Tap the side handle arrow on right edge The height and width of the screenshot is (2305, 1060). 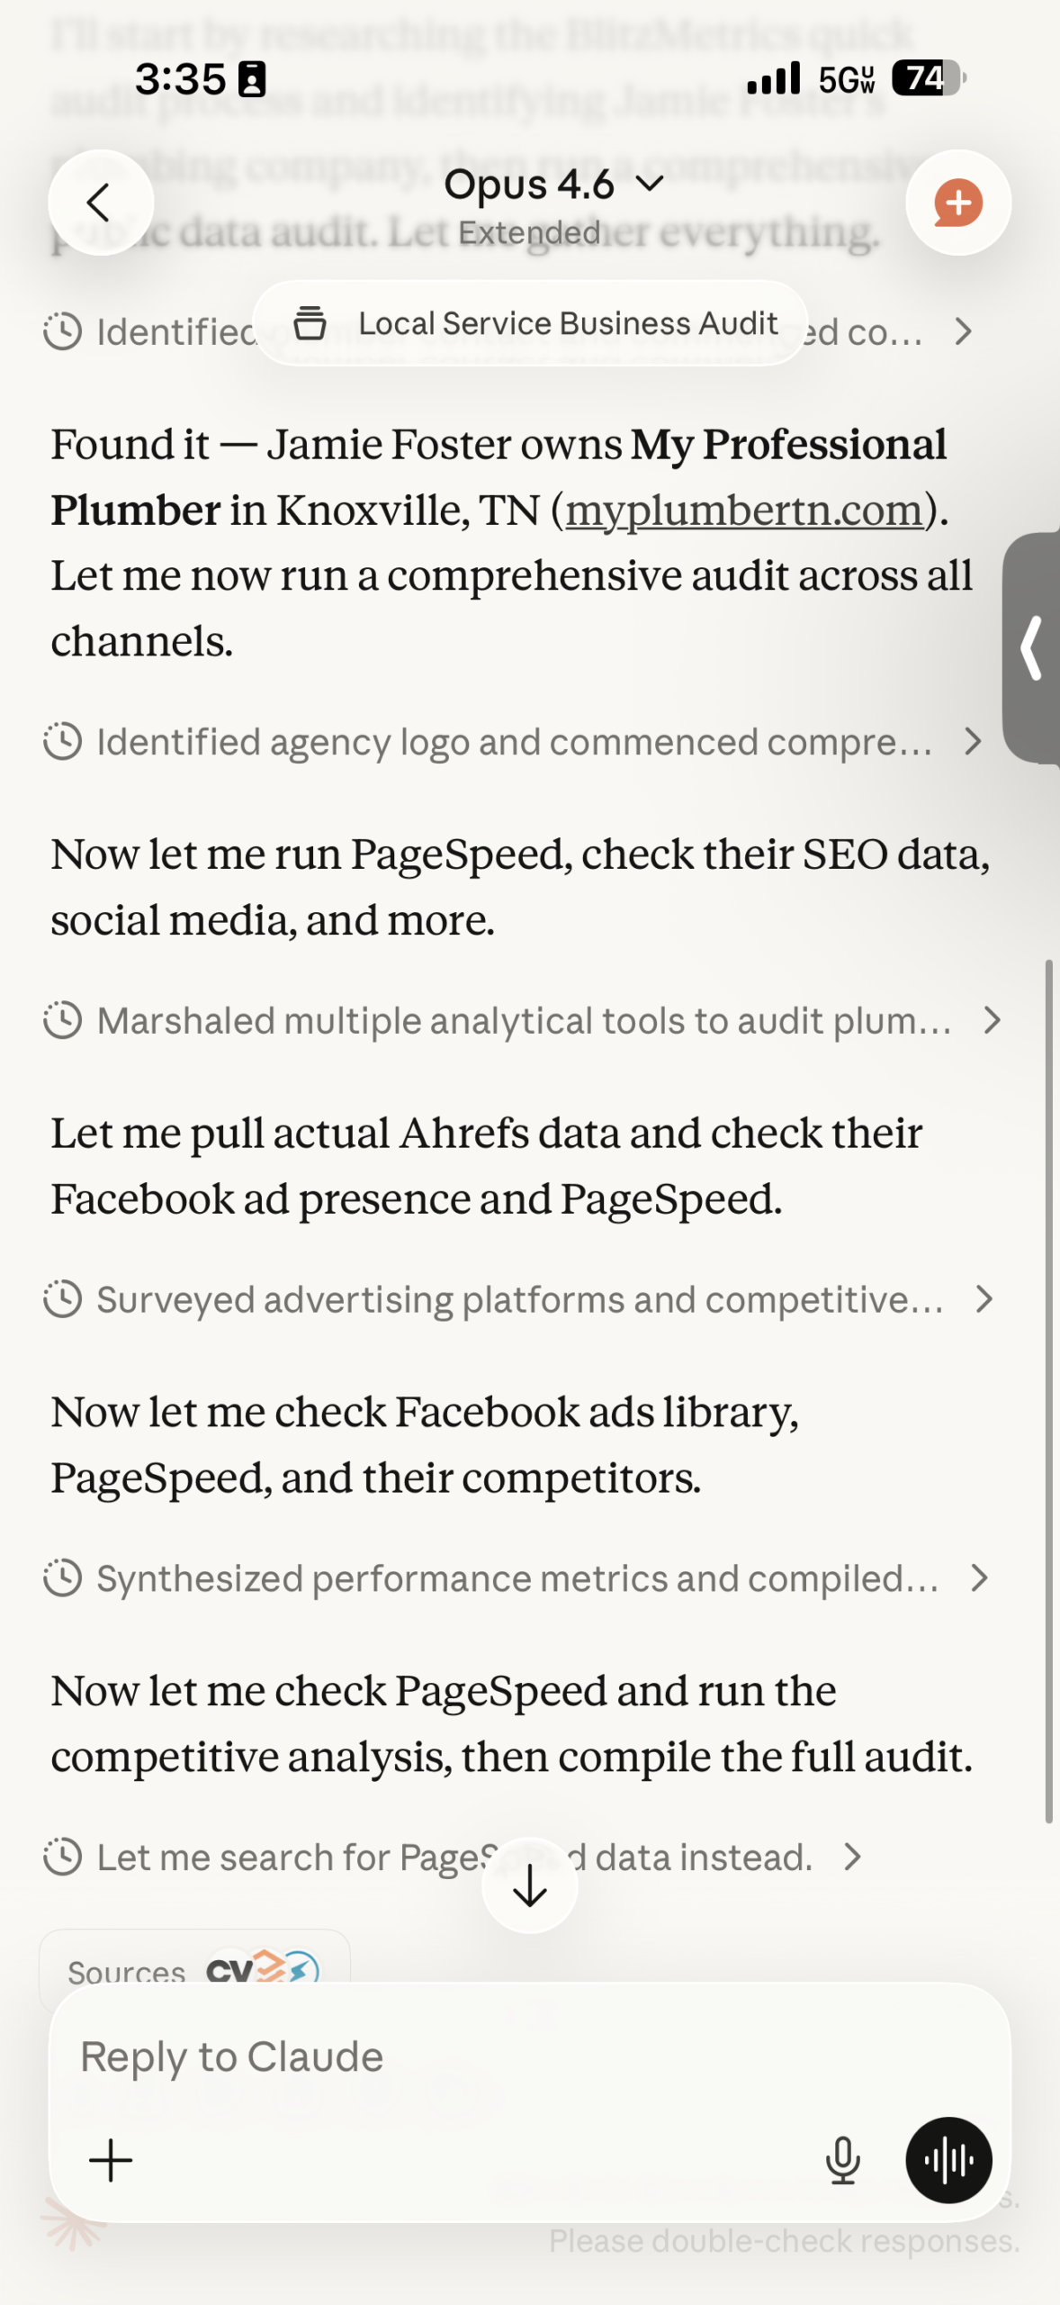1032,647
